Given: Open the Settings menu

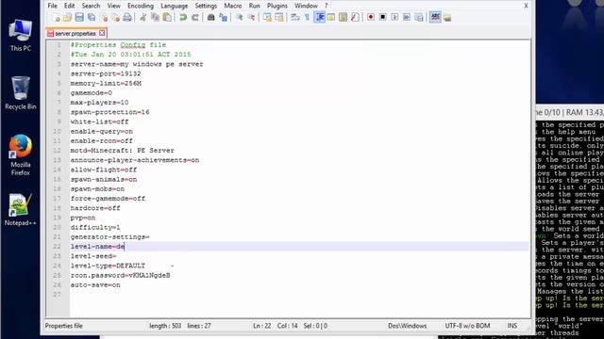Looking at the screenshot, I should (206, 6).
